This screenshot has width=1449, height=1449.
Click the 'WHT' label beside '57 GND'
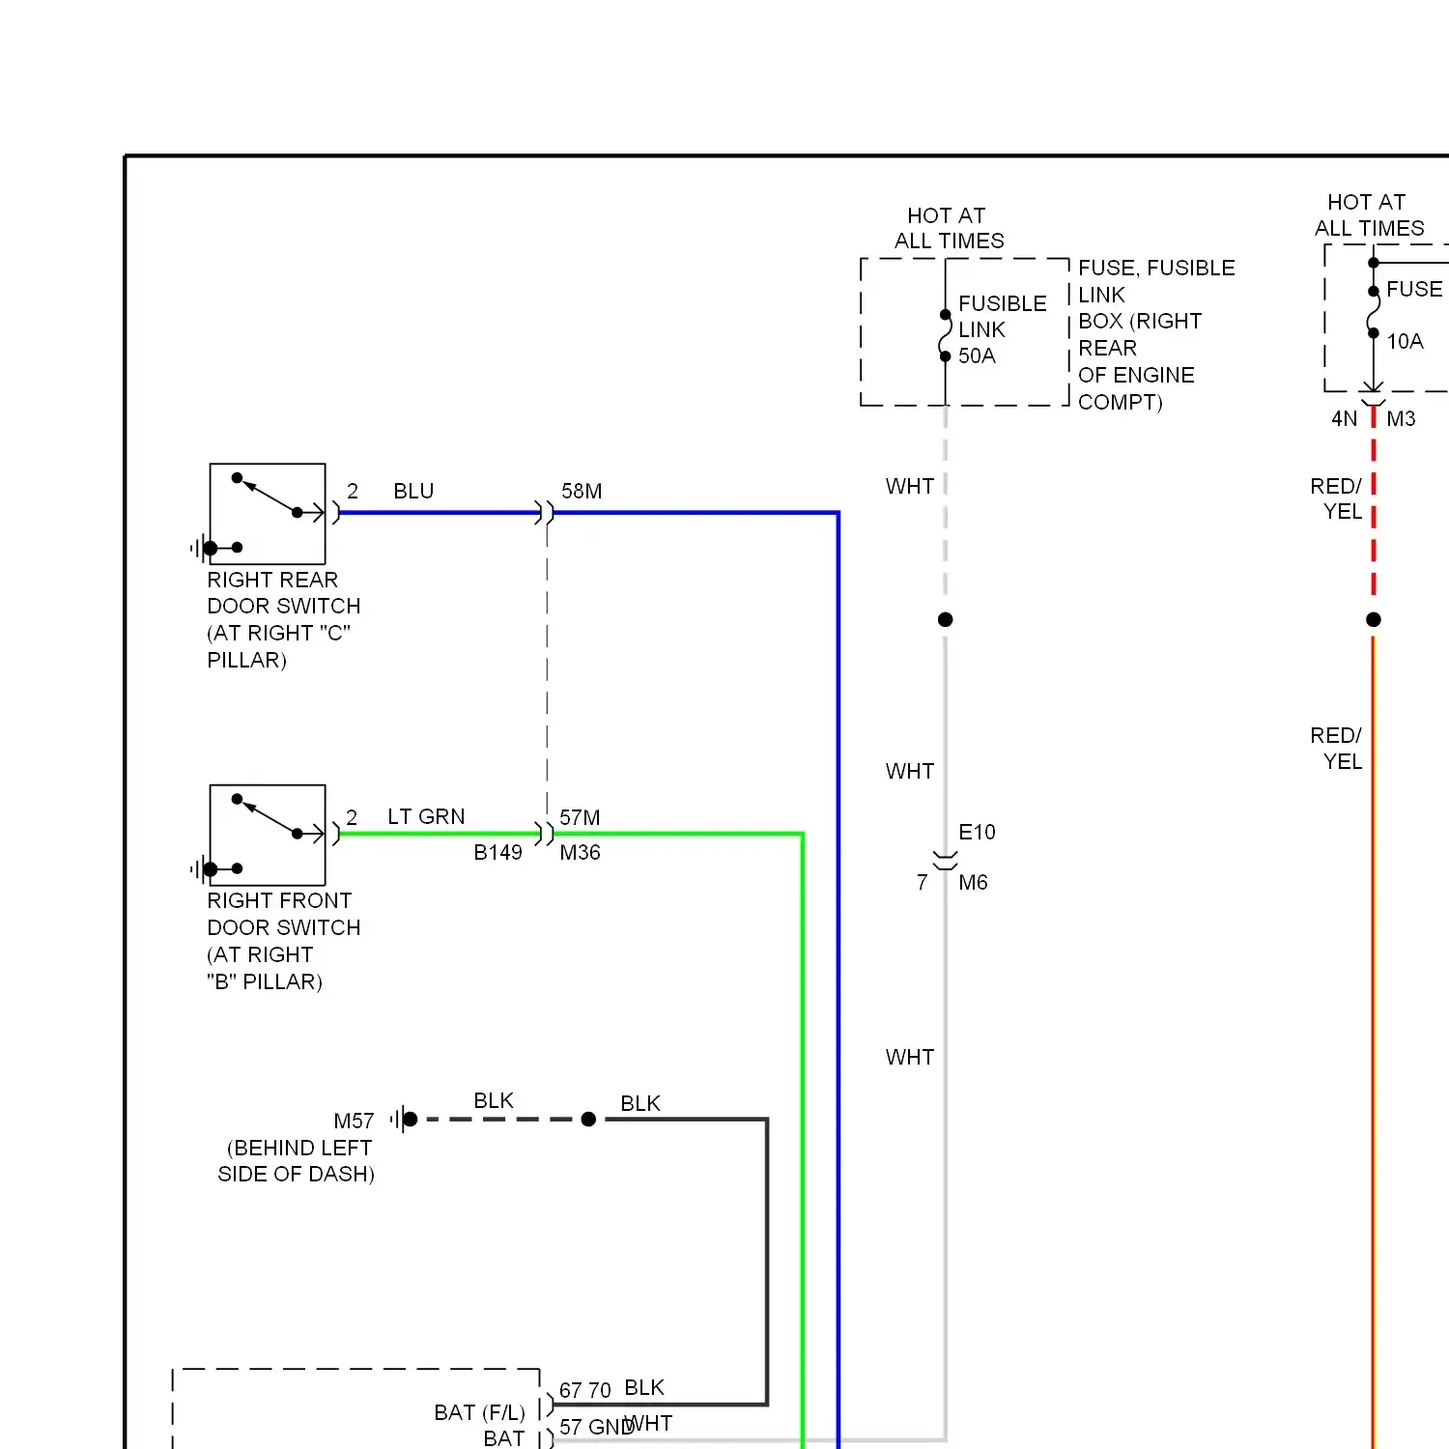pyautogui.click(x=650, y=1423)
